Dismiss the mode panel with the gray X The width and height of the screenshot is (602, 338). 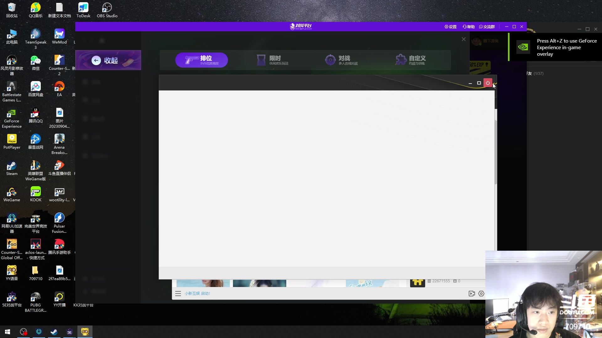coord(463,39)
